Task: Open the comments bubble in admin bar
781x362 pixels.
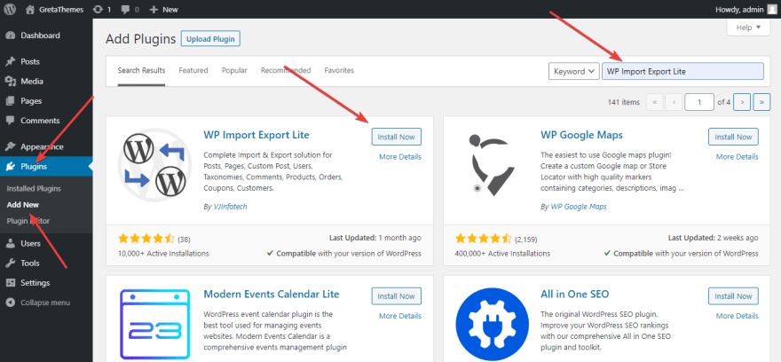Action: coord(125,10)
